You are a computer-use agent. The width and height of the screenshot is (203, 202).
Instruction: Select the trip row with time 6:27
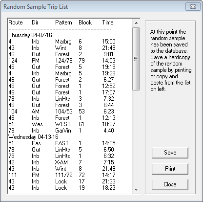(62, 80)
